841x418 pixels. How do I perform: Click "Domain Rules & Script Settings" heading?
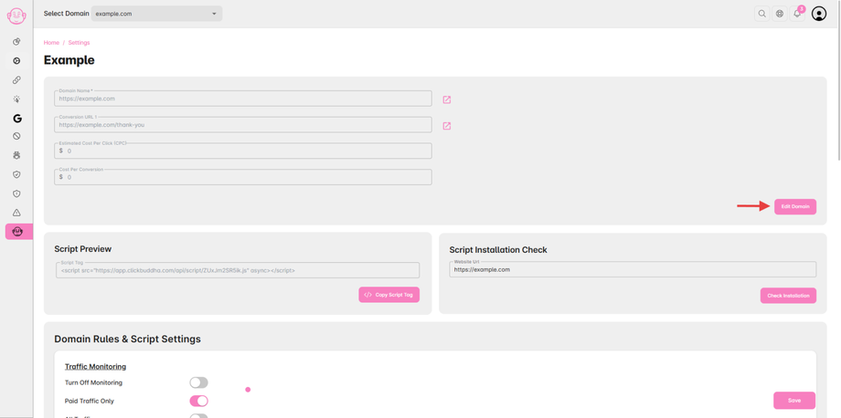point(128,339)
